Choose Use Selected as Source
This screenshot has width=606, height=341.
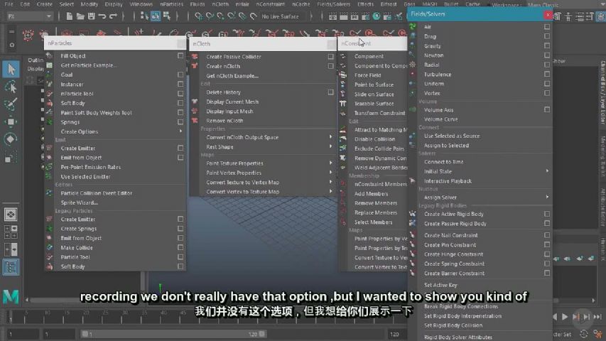pyautogui.click(x=452, y=136)
